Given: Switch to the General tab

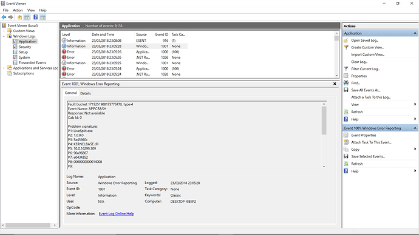Looking at the screenshot, I should click(71, 93).
